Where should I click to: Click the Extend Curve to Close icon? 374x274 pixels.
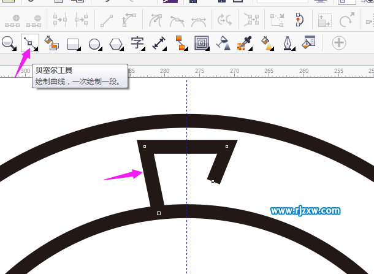[x=277, y=20]
